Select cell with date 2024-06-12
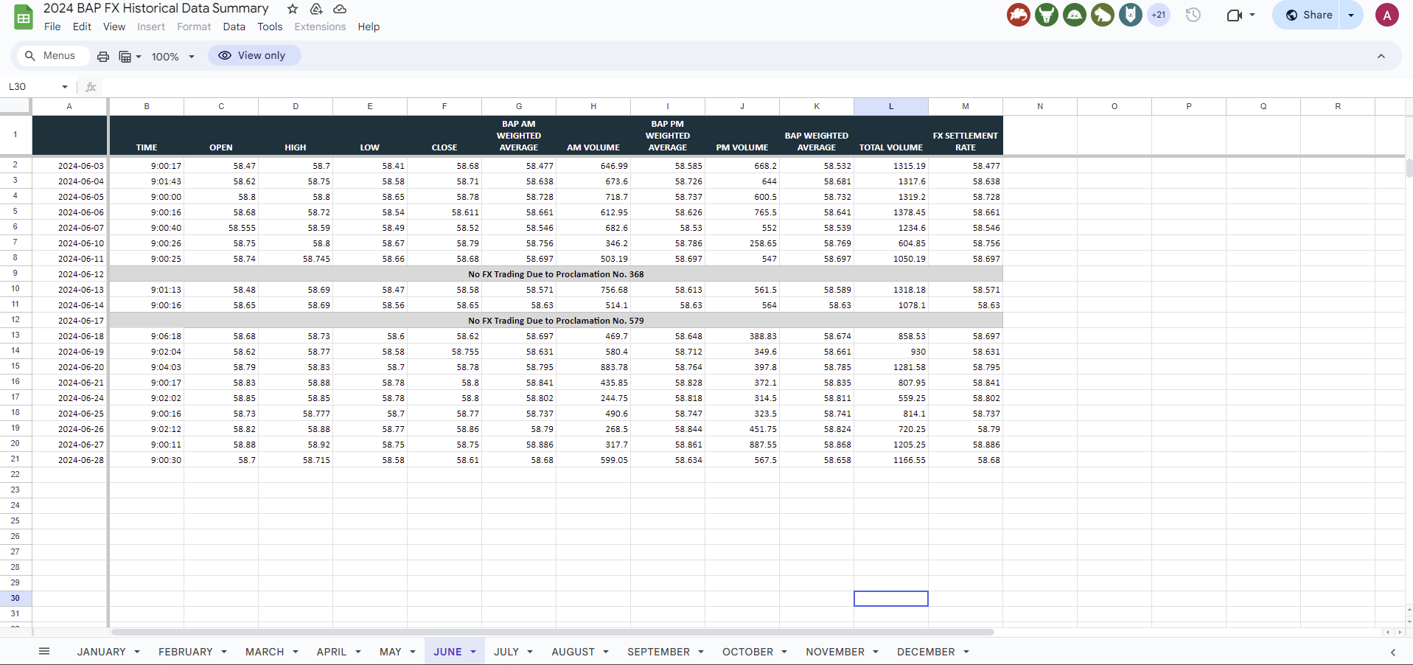Image resolution: width=1413 pixels, height=665 pixels. [70, 274]
